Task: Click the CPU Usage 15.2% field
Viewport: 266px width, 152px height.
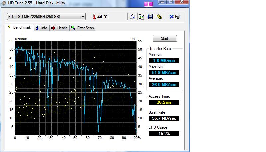Action: (x=164, y=133)
